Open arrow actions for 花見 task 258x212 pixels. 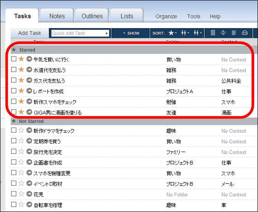29,194
